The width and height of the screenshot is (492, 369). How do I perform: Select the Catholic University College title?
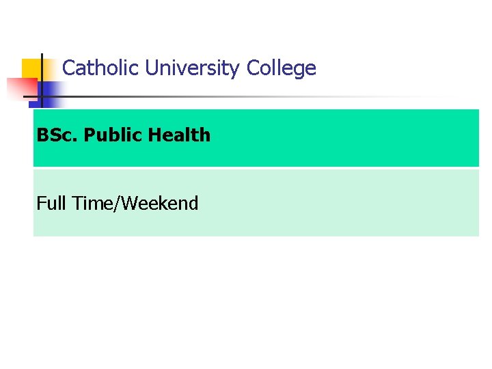coord(189,68)
